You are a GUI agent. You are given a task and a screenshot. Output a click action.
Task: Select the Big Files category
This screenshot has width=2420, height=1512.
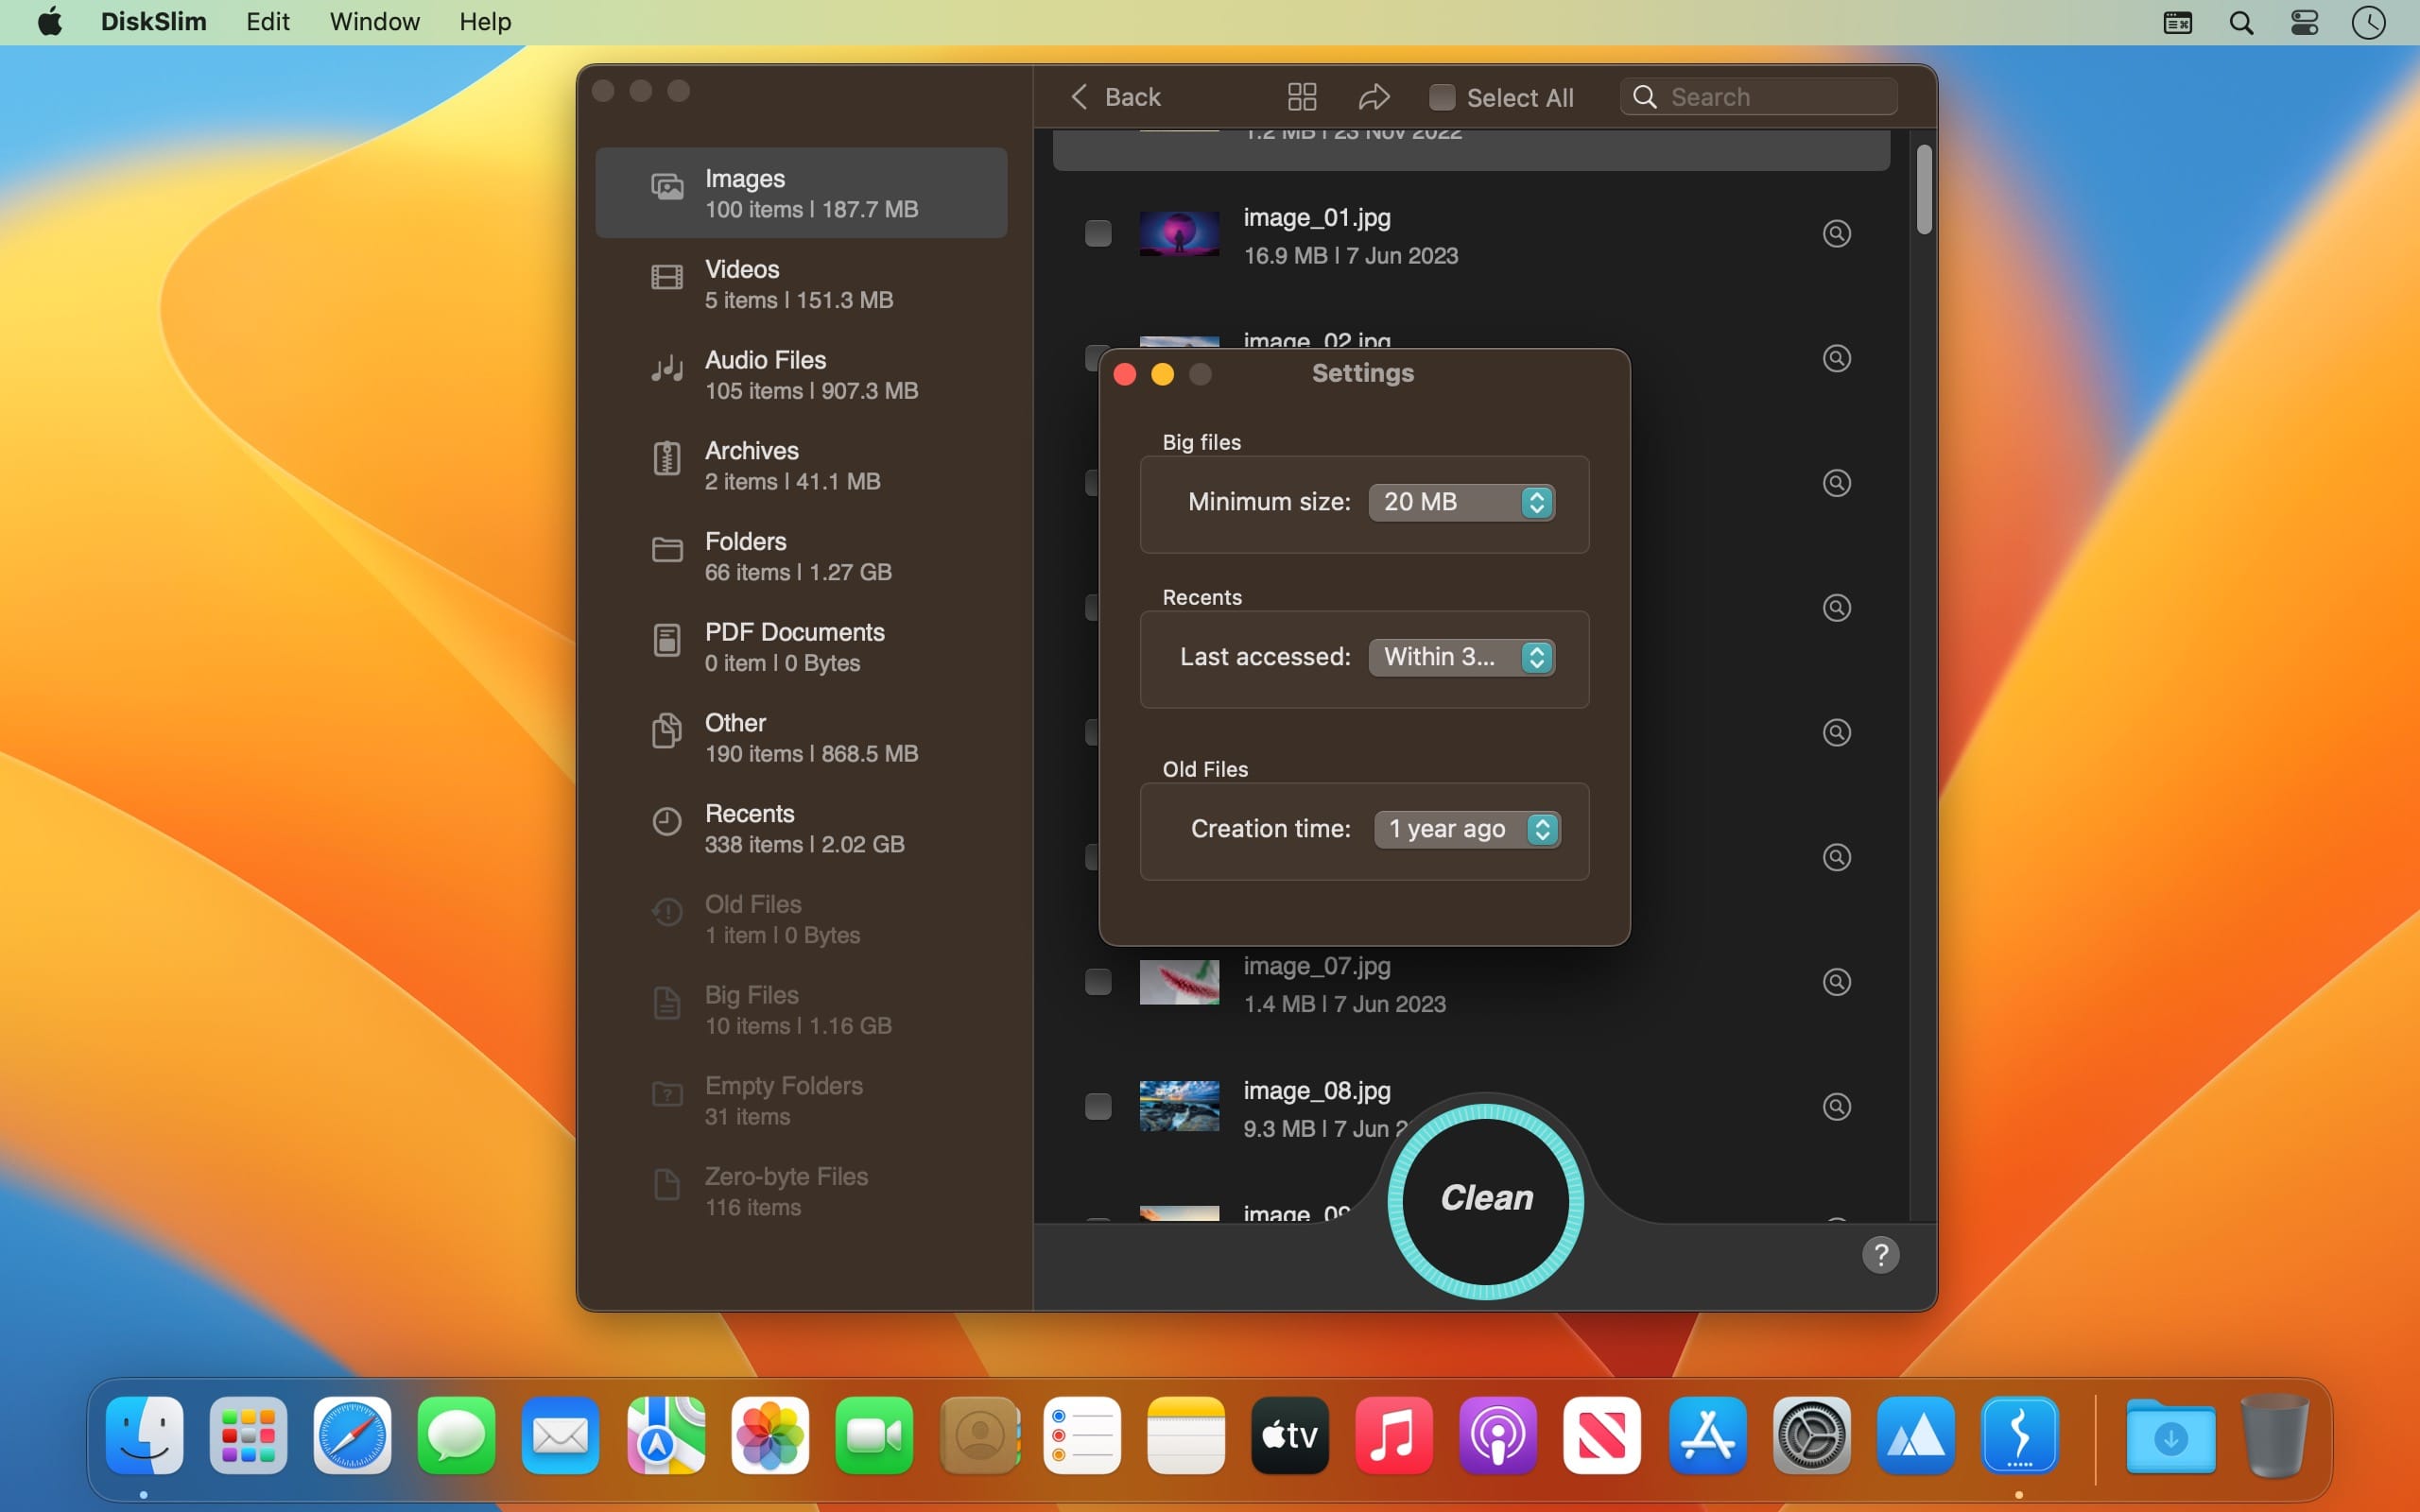pos(801,1010)
